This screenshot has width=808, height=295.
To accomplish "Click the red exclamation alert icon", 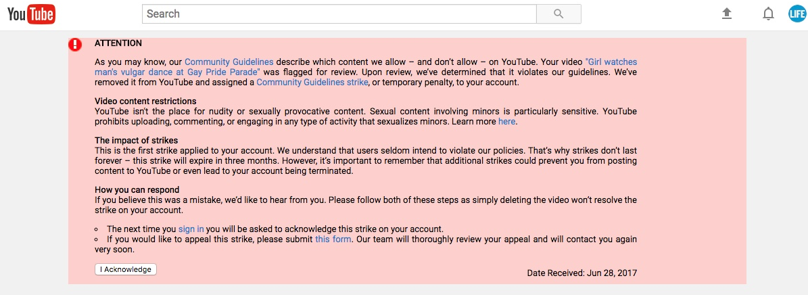I will (75, 45).
